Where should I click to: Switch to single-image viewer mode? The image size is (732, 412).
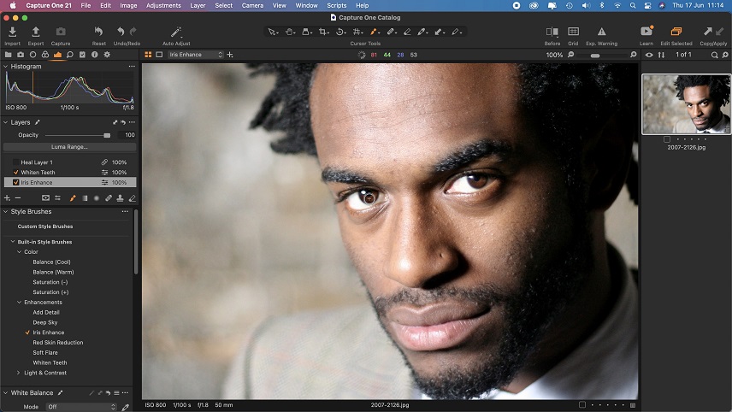point(159,55)
